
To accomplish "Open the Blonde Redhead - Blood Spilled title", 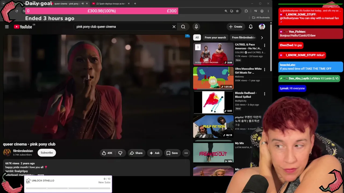I will click(246, 95).
